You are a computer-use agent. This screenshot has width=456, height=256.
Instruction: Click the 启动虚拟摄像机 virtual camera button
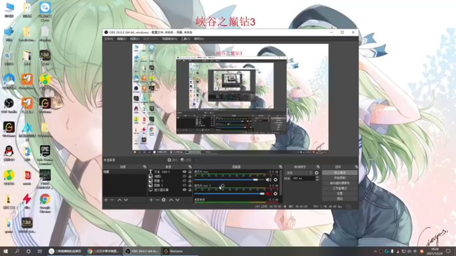tap(340, 183)
